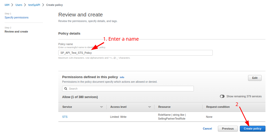
Task: Click the Access level column header
Action: pos(118,107)
